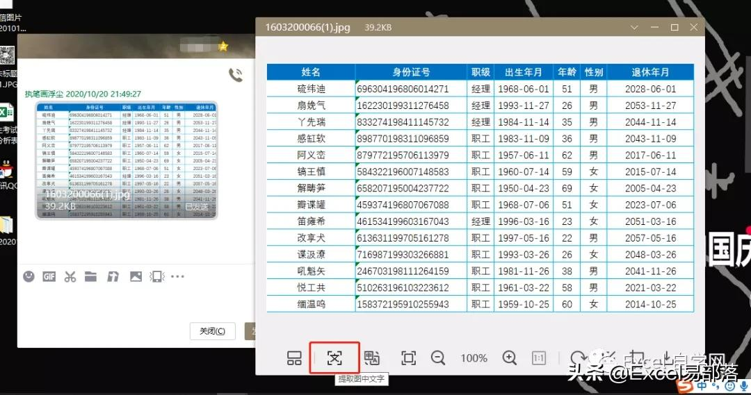This screenshot has height=395, width=751.
Task: Select the name cell 丫先瑞
Action: (311, 122)
